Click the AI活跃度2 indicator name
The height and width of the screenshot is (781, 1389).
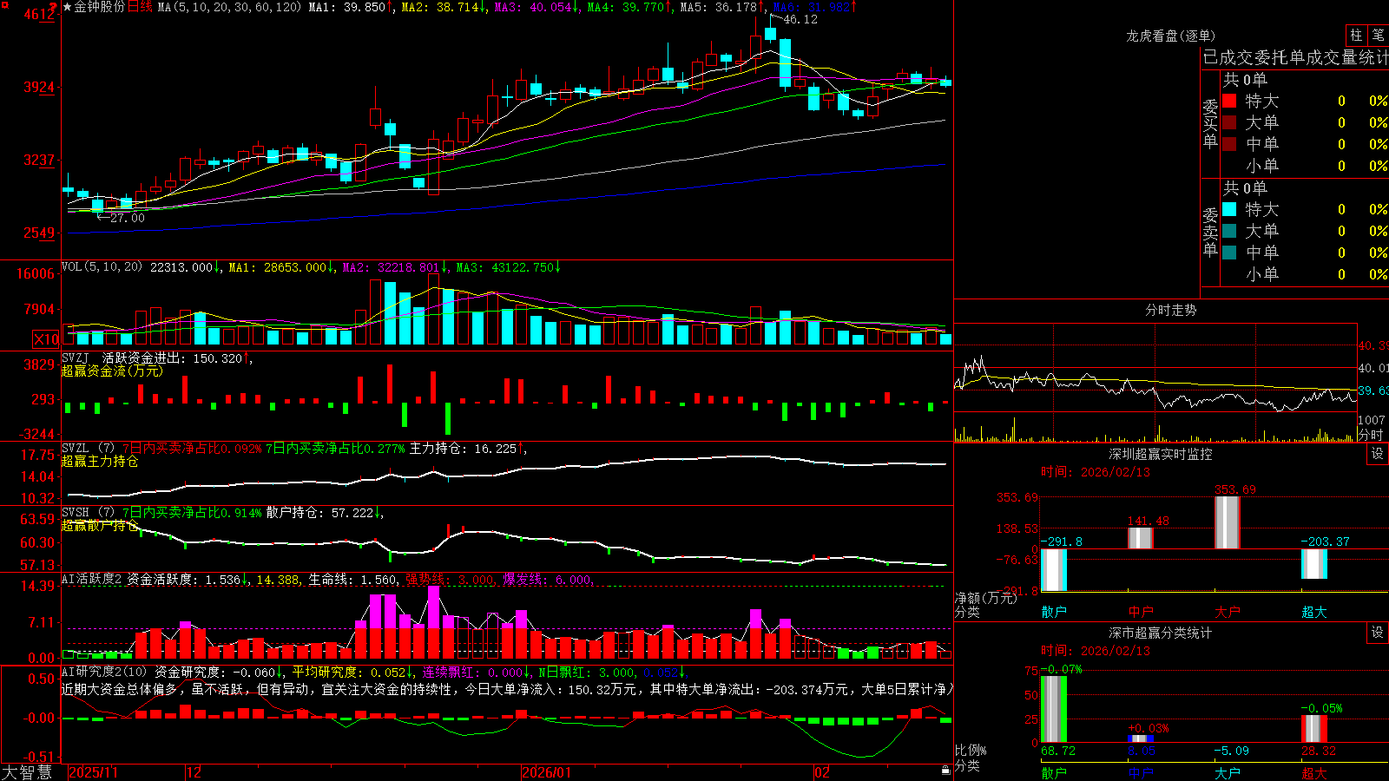coord(92,579)
